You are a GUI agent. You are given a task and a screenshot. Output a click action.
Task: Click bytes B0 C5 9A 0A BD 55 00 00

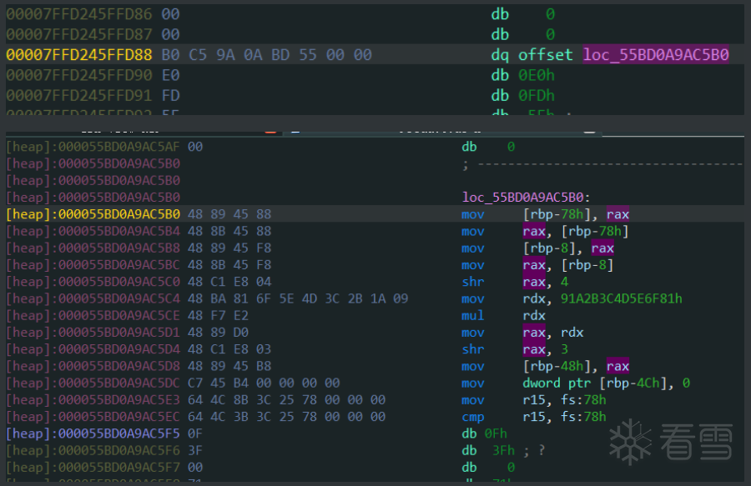pyautogui.click(x=267, y=55)
